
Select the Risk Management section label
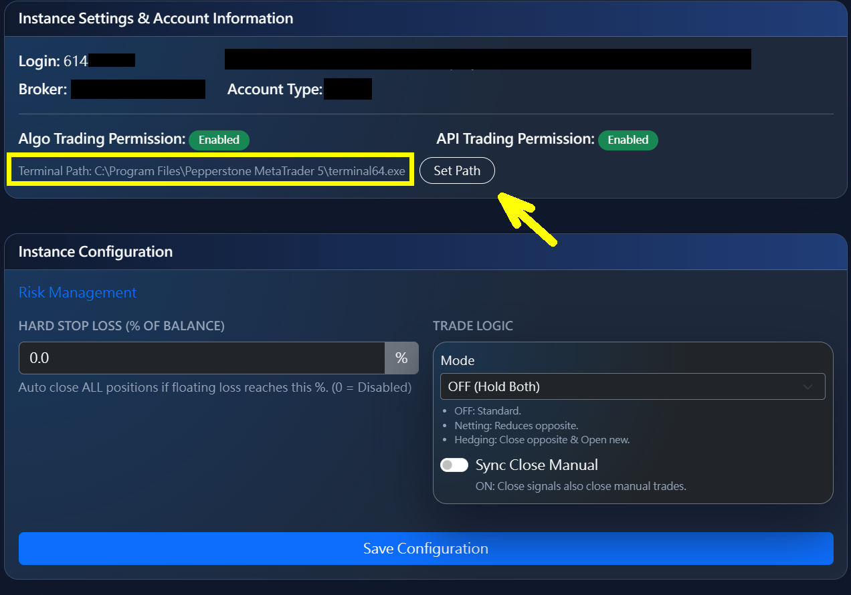pos(77,292)
